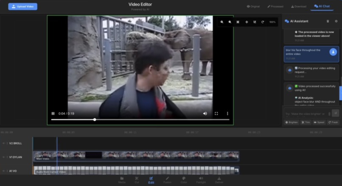Clear chat with the trash icon
342x186 pixels.
pyautogui.click(x=328, y=21)
